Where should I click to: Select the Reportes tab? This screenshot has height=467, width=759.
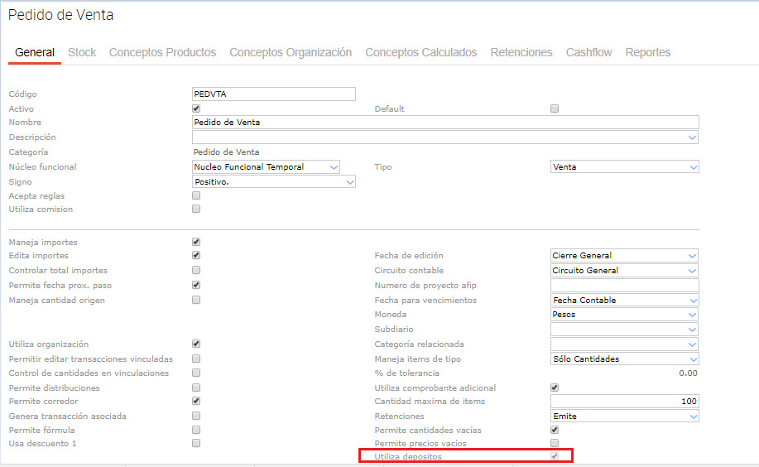(647, 52)
